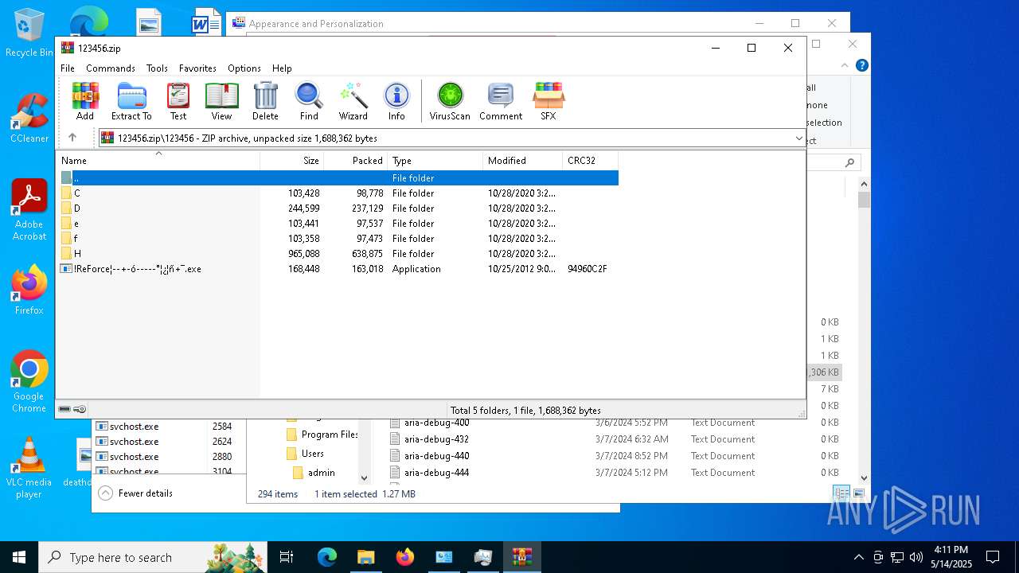Image resolution: width=1019 pixels, height=573 pixels.
Task: Select svchost.exe with PID 2880
Action: click(165, 457)
